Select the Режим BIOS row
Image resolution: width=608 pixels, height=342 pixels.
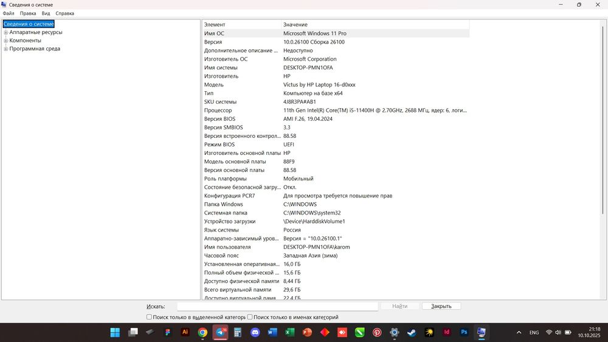point(336,145)
